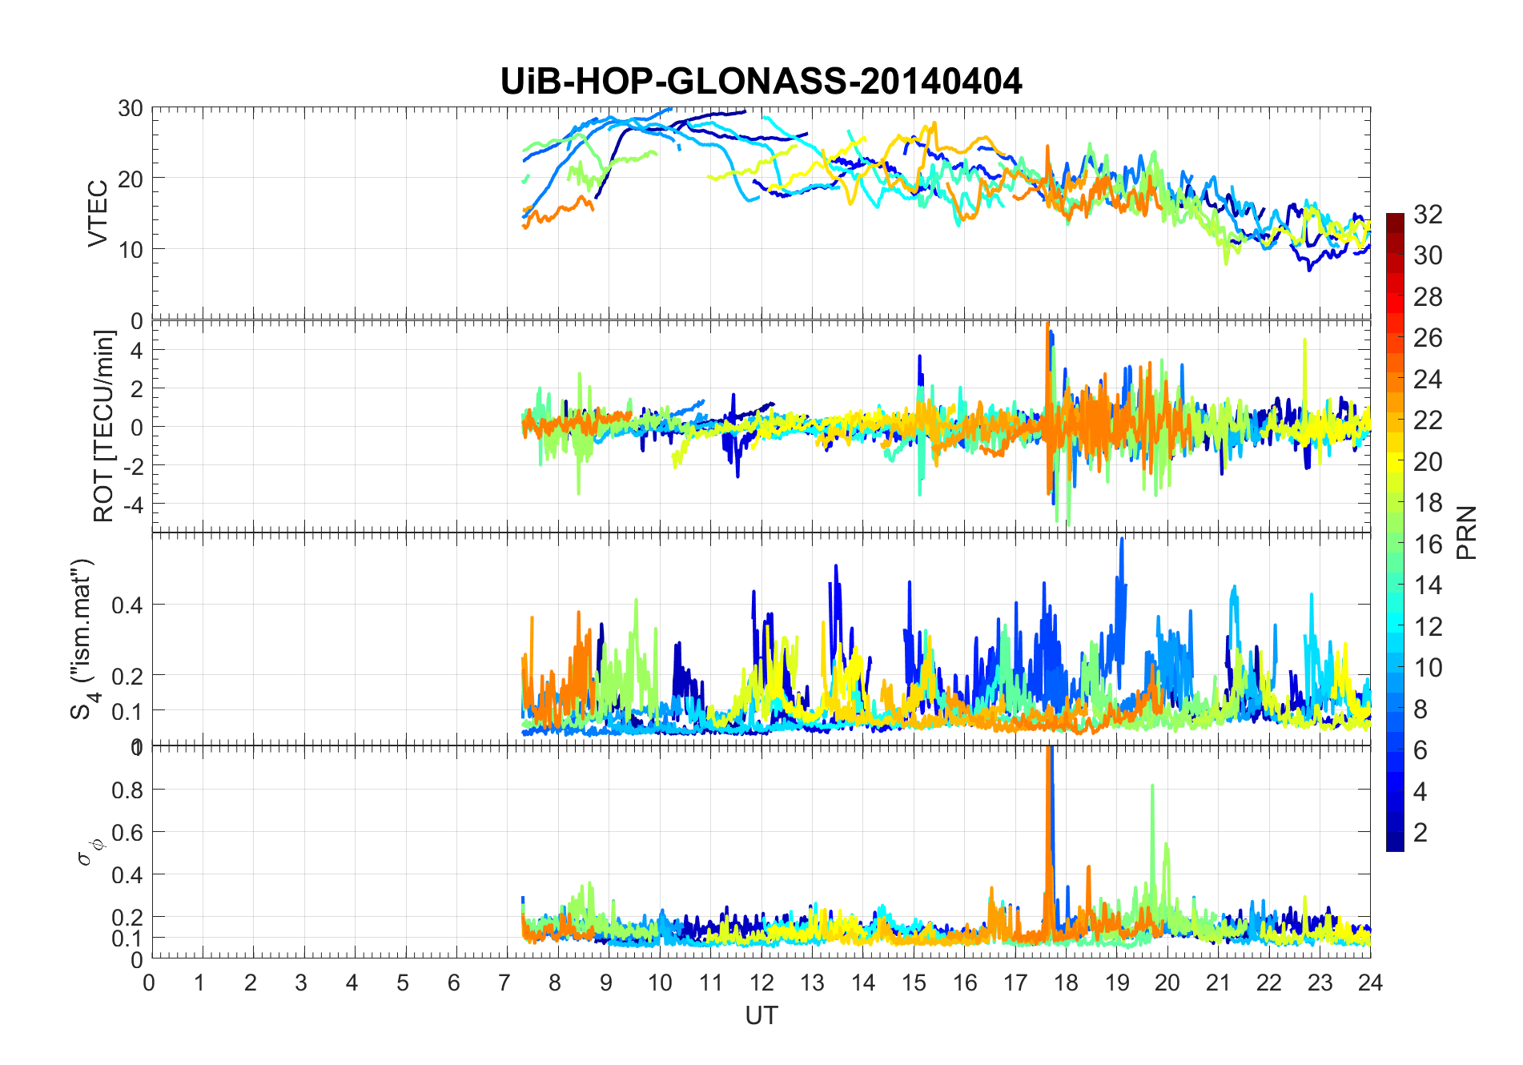Click UT x-axis tick 19
The image size is (1523, 1065).
point(1117,983)
